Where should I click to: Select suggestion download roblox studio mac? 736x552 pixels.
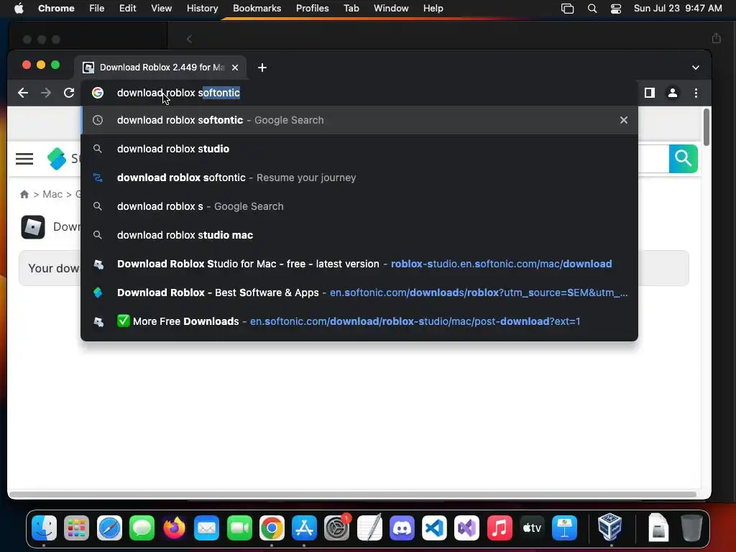pyautogui.click(x=359, y=235)
